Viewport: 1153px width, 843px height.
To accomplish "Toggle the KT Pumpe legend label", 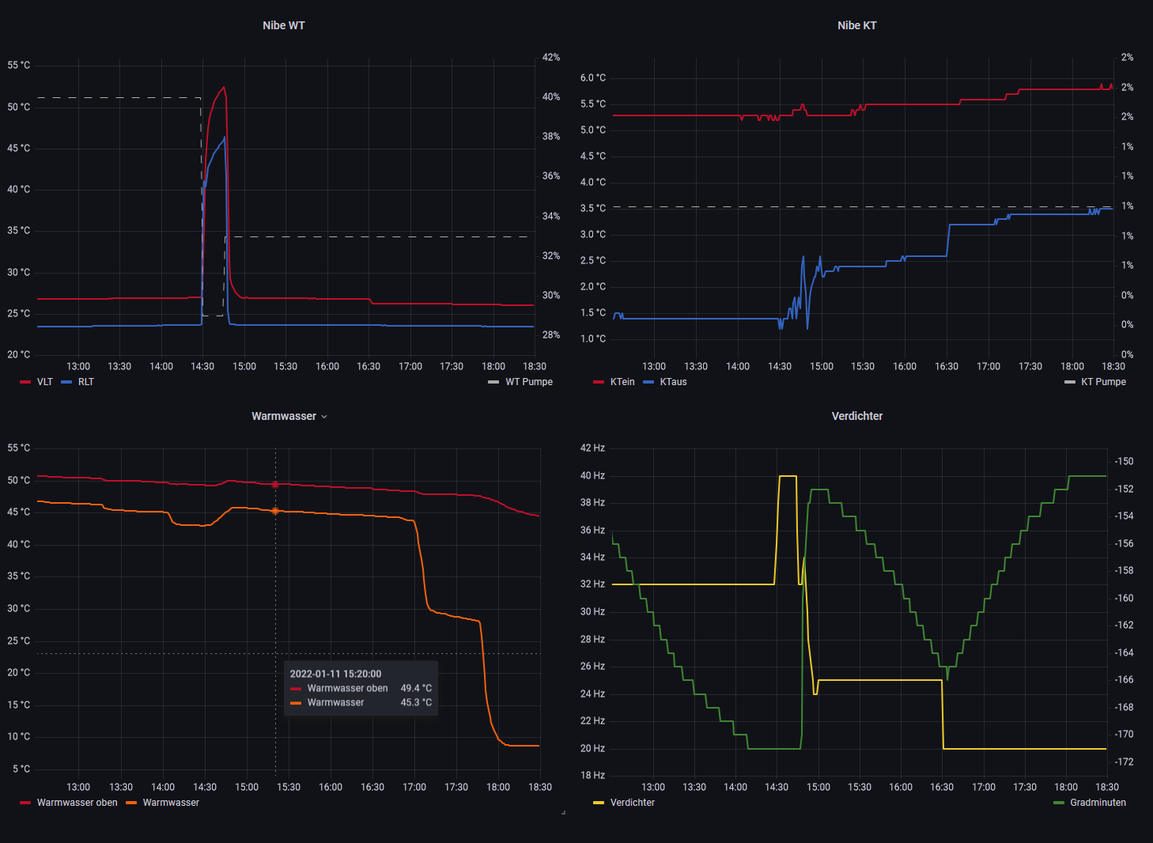I will 1102,382.
